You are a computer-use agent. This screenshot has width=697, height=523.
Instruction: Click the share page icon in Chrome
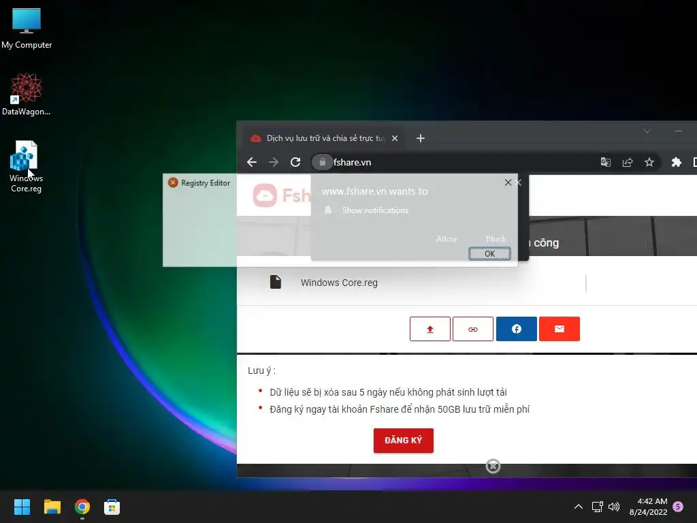coord(627,162)
